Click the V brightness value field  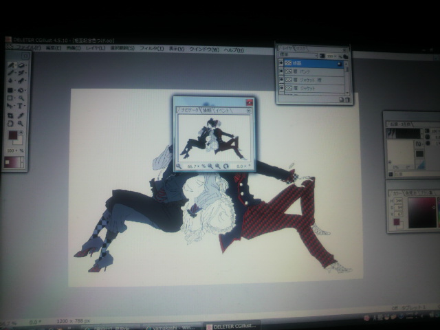399,214
